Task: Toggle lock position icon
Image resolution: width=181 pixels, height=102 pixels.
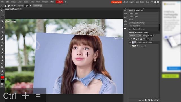Action: pyautogui.click(x=139, y=39)
